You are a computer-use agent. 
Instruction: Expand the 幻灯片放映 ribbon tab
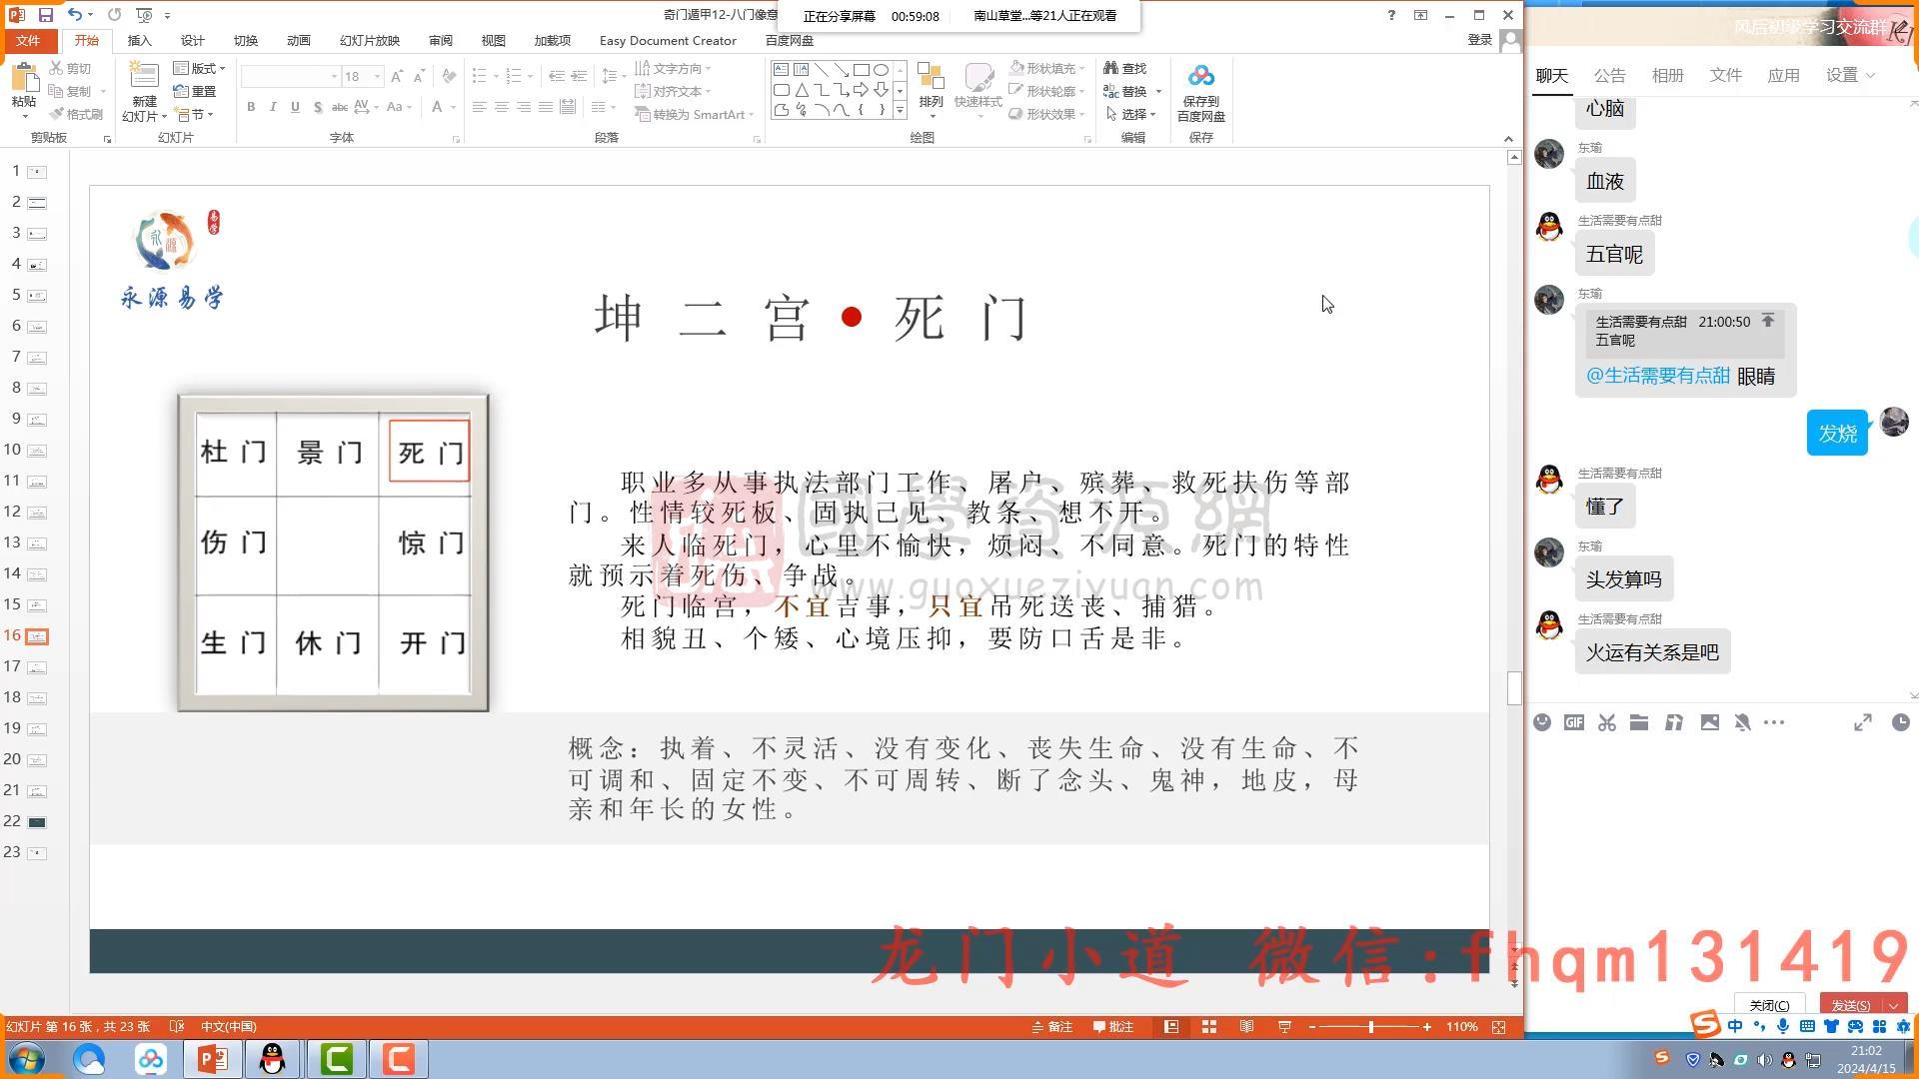[x=369, y=40]
